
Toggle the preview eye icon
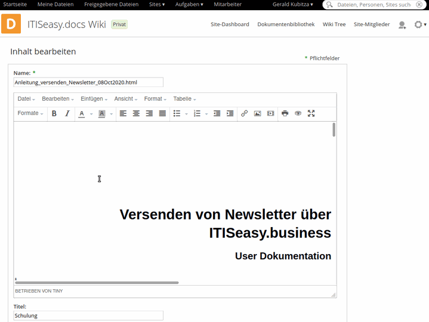(x=298, y=113)
